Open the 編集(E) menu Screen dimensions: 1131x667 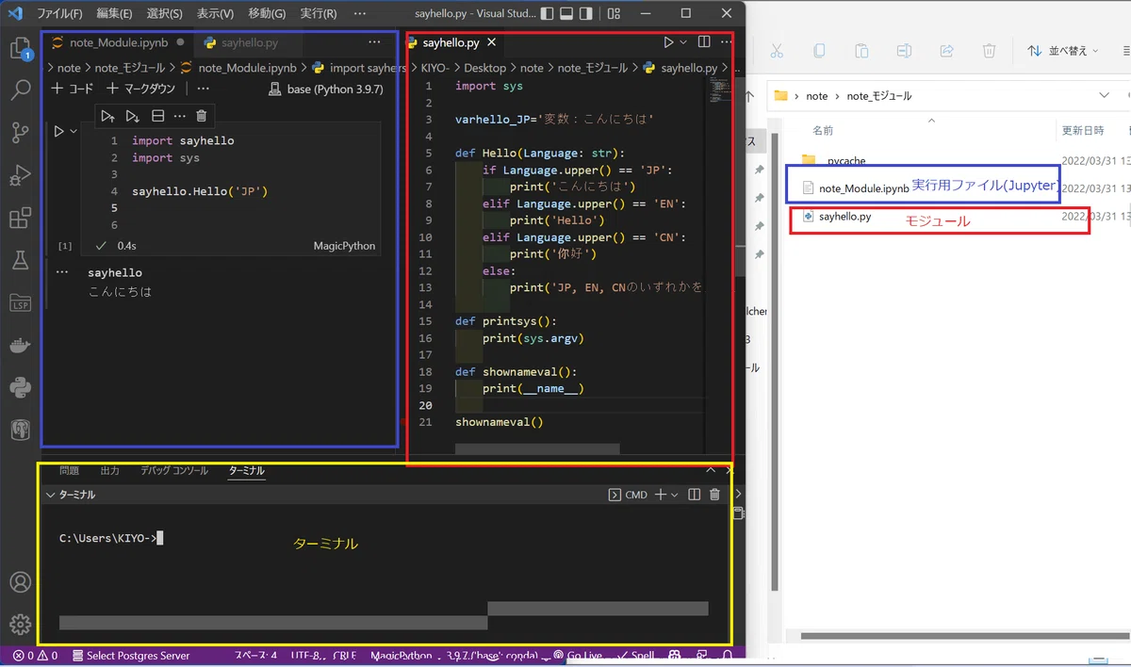[114, 14]
